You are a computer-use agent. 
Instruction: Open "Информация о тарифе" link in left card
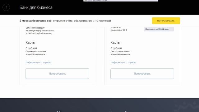coord(38,62)
